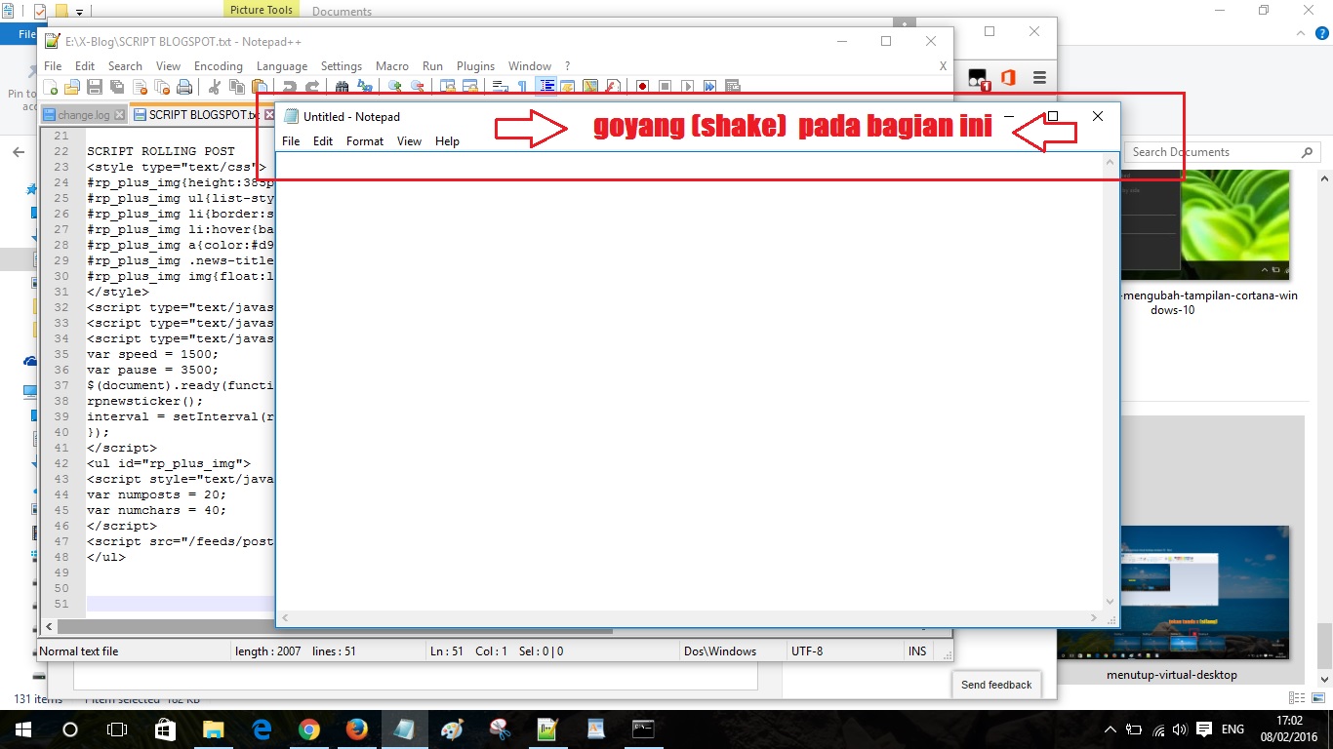Select the cortana-windows-10 image thumbnail

[1205, 225]
